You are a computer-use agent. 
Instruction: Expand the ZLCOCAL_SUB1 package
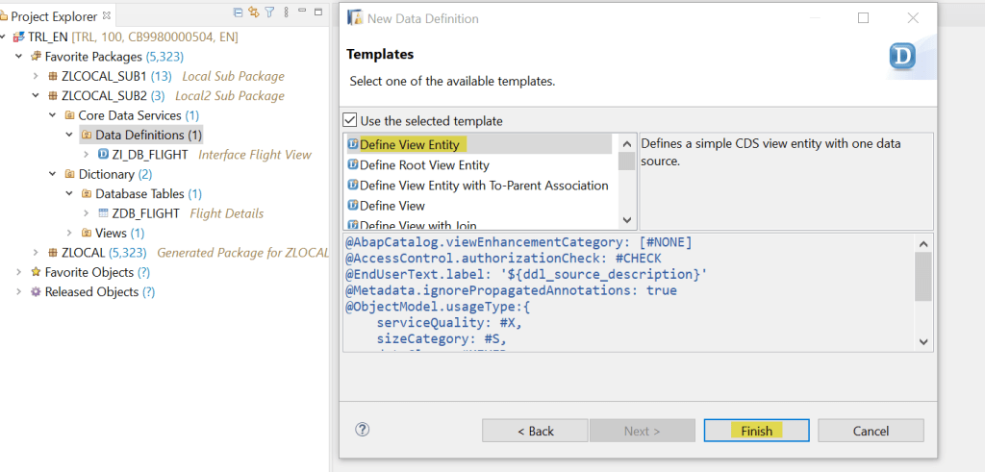pos(36,76)
